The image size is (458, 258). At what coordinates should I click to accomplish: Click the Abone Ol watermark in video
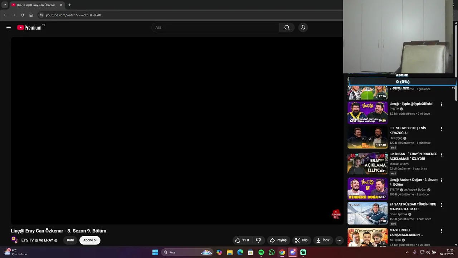coord(336,214)
